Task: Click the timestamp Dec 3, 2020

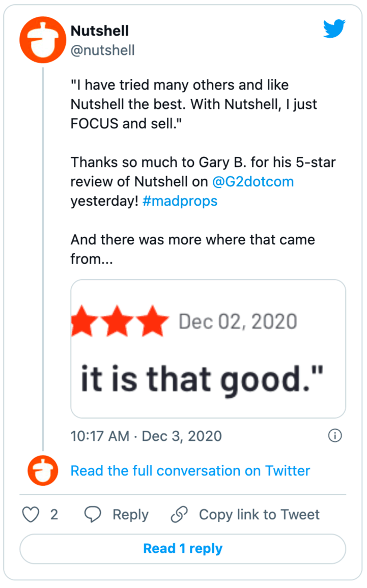Action: point(181,436)
